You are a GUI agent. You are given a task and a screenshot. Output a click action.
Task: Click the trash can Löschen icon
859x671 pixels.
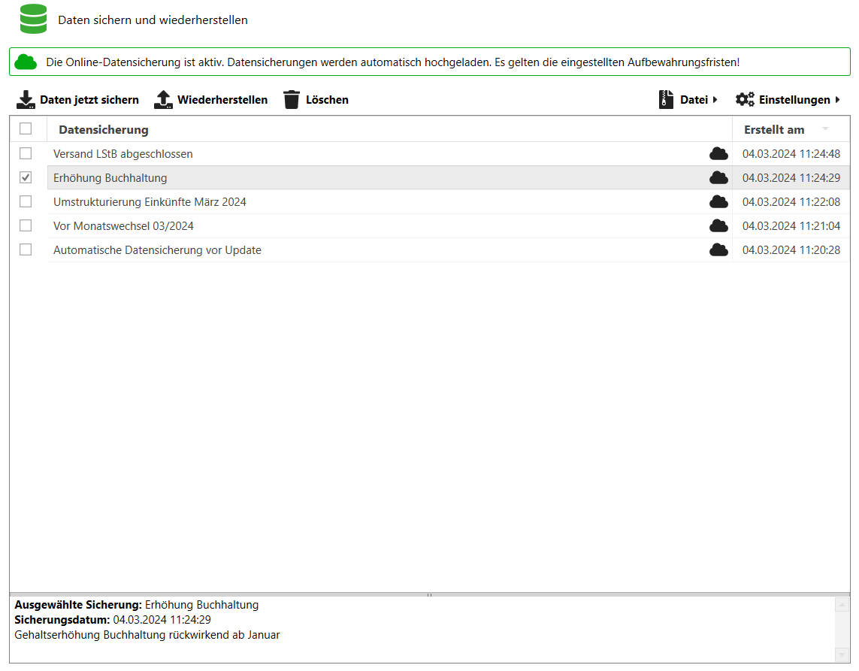point(292,100)
